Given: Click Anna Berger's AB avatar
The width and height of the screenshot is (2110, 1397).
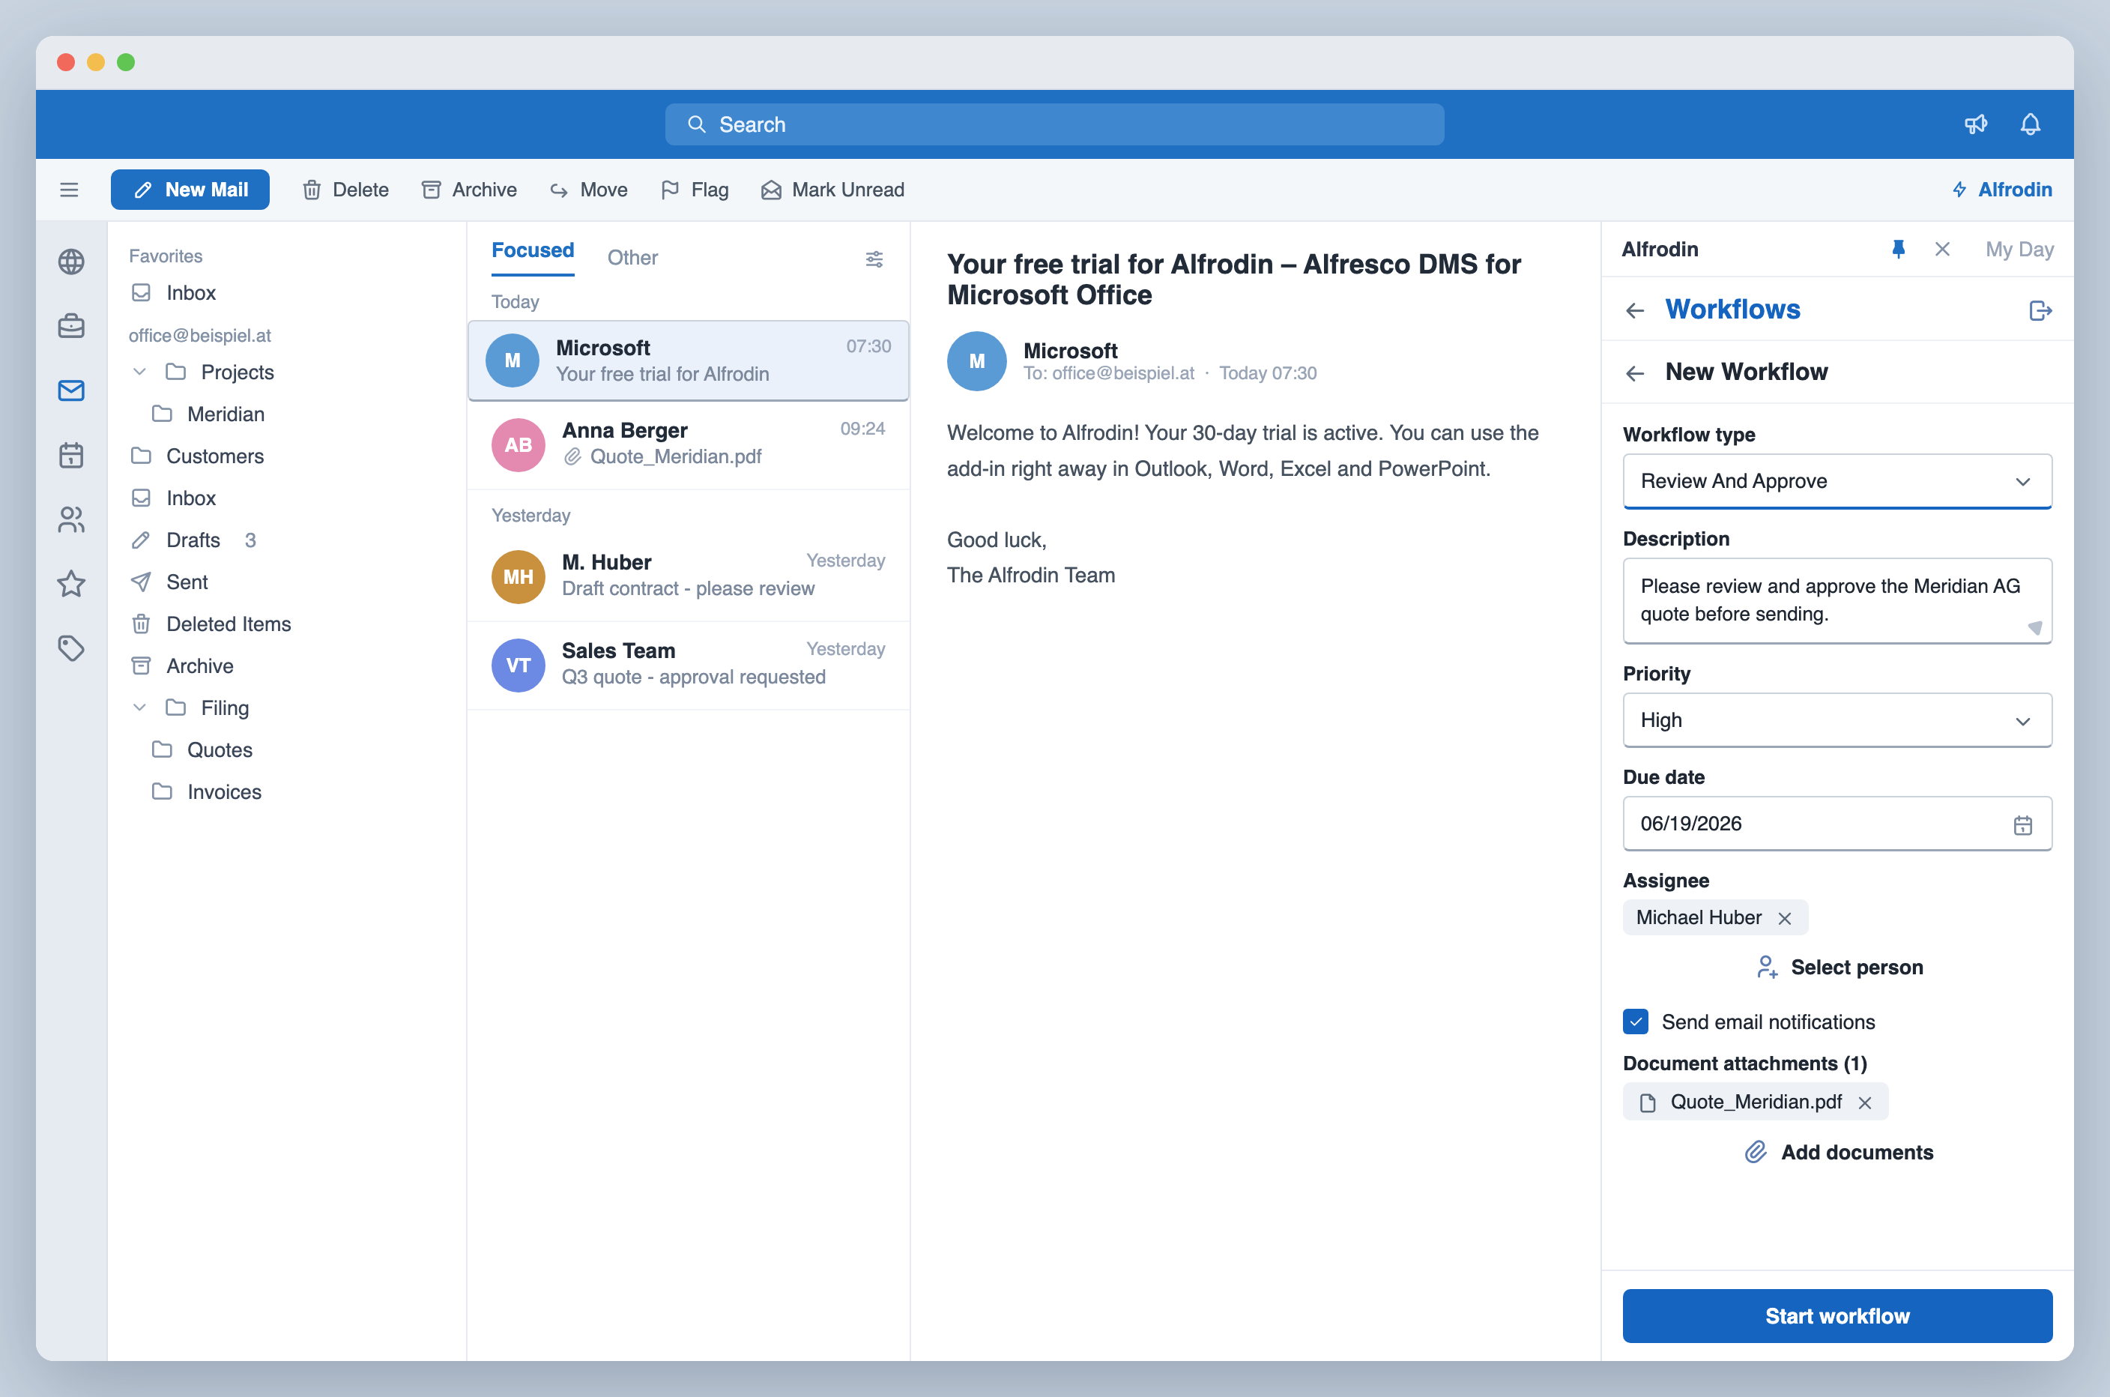Looking at the screenshot, I should tap(519, 444).
